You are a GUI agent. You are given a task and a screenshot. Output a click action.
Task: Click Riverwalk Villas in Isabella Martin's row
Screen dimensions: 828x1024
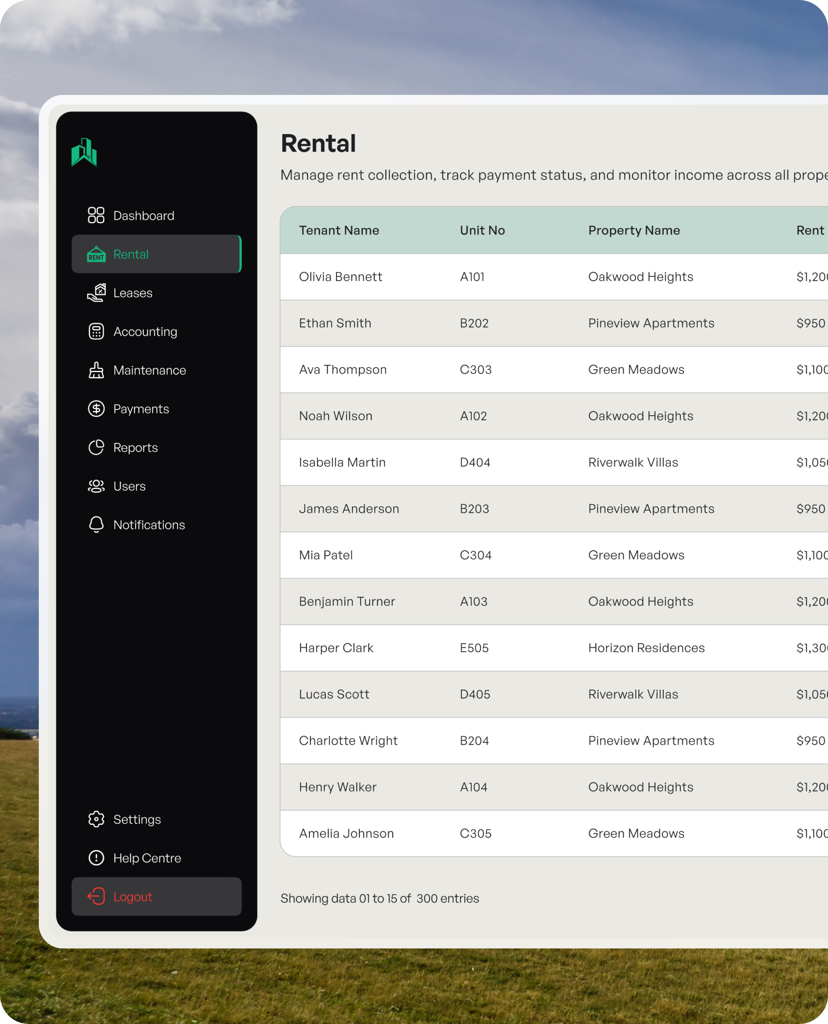pos(633,462)
